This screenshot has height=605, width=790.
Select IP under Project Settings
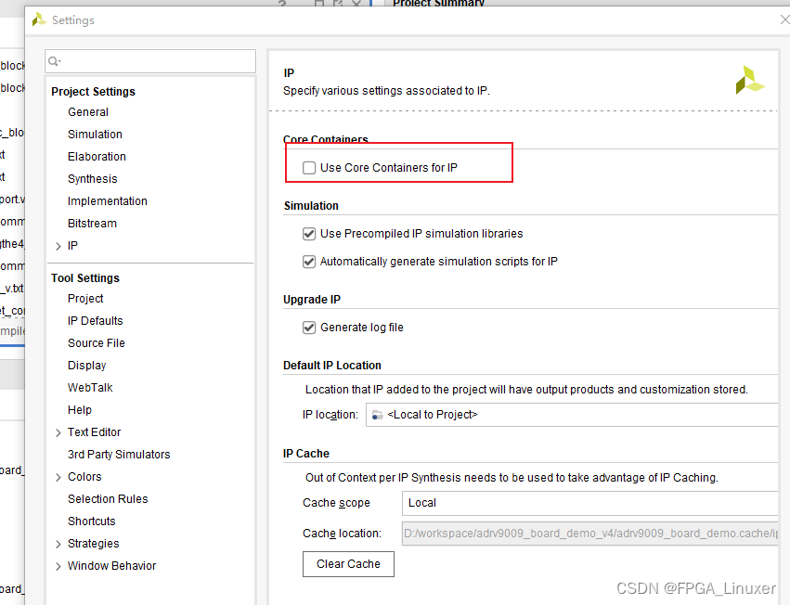(x=72, y=245)
